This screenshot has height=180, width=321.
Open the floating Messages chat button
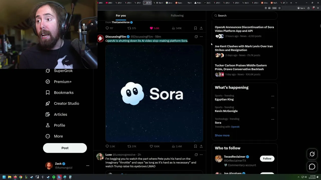tap(312, 166)
